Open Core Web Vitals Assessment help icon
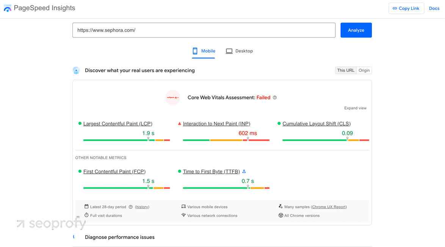Viewport: 445px width, 247px height. pyautogui.click(x=275, y=98)
